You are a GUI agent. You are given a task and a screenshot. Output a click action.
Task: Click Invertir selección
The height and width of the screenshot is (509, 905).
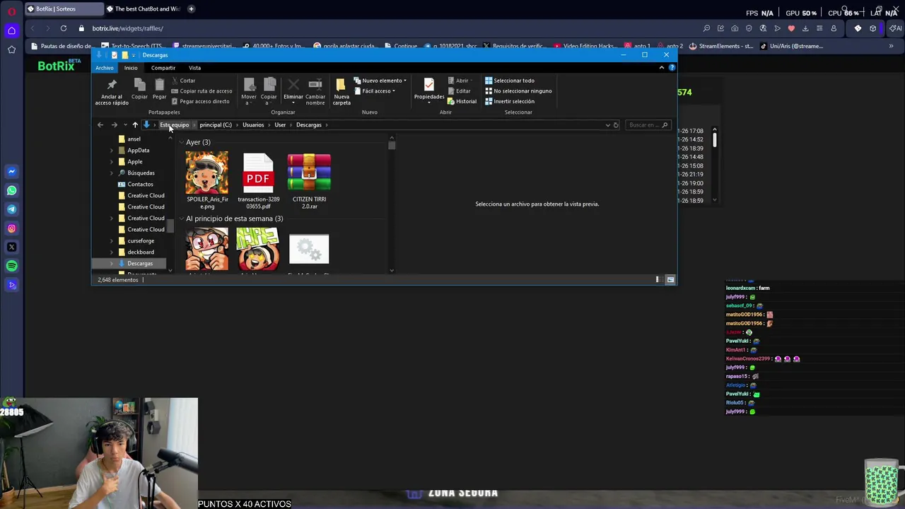(x=510, y=101)
